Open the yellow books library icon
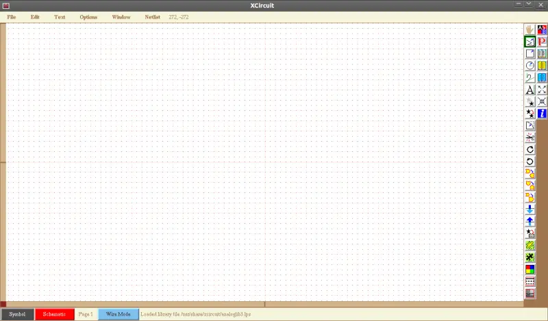The height and width of the screenshot is (321, 548). tap(542, 66)
